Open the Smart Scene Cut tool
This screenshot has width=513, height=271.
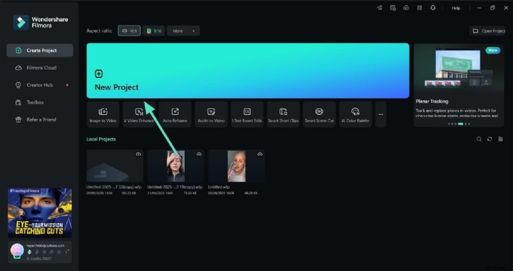[319, 114]
